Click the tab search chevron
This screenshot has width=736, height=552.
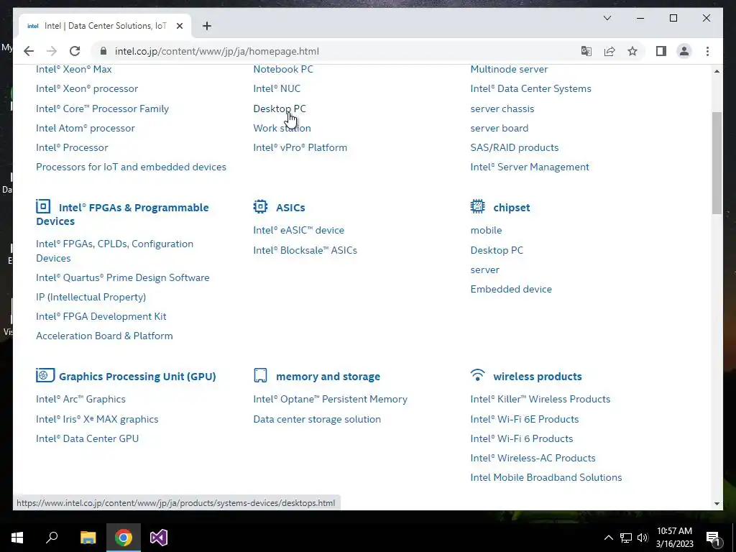(607, 18)
